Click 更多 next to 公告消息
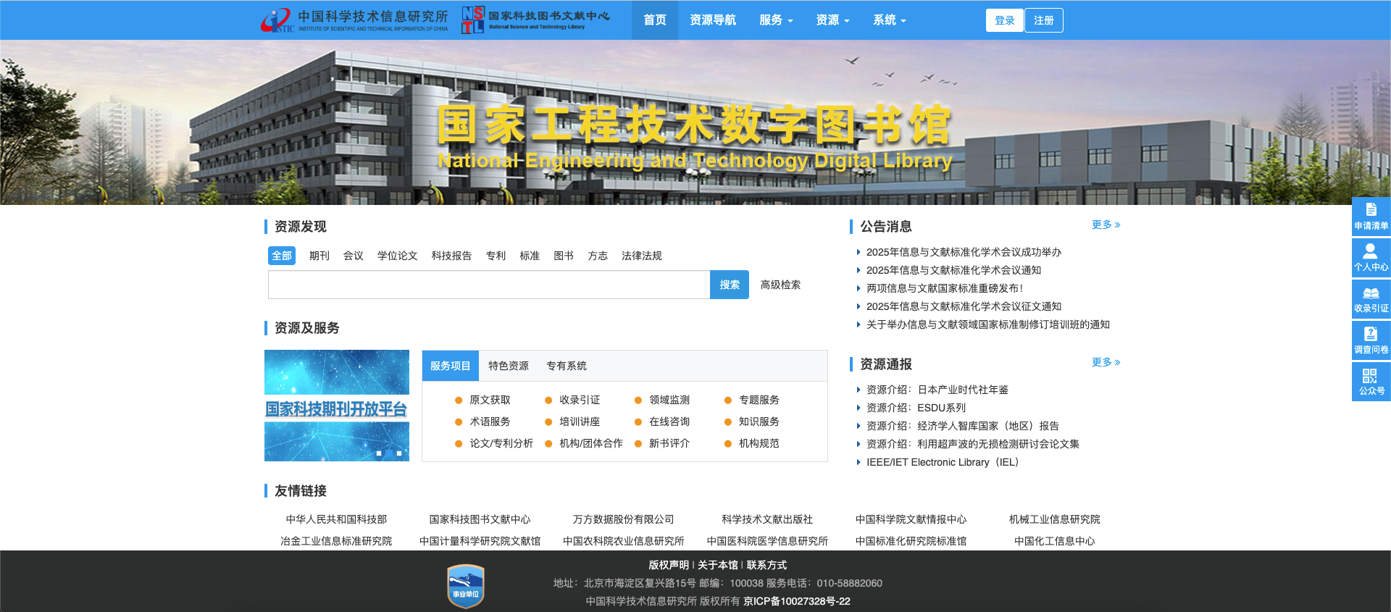 click(x=1106, y=225)
